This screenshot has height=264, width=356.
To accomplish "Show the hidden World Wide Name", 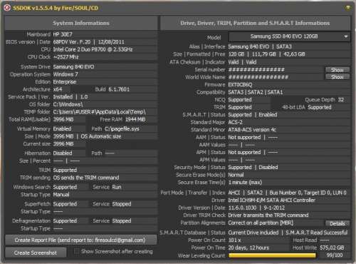I will (337, 77).
